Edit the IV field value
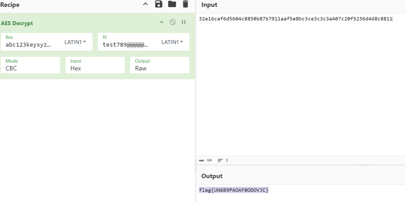This screenshot has width=405, height=202. coord(125,45)
